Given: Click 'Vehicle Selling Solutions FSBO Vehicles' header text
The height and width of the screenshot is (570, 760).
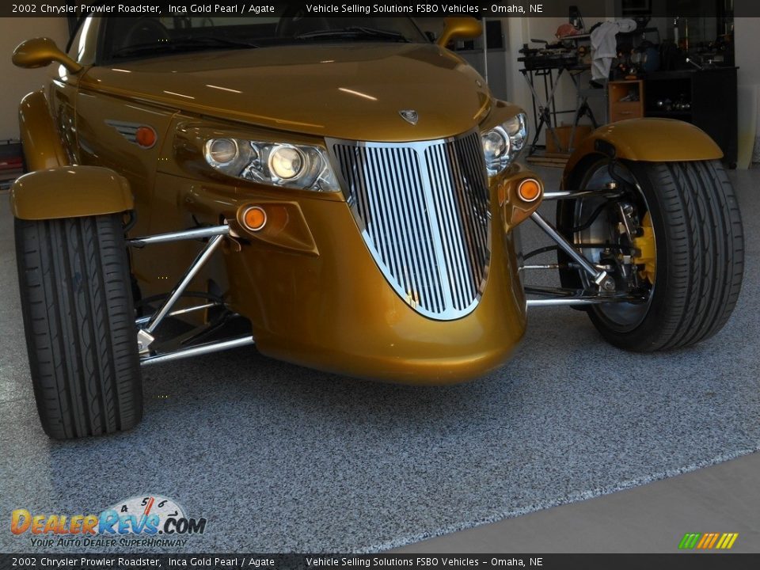Looking at the screenshot, I should [x=393, y=8].
